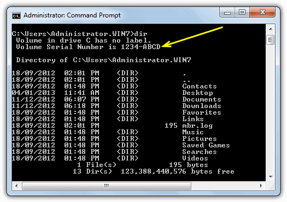
Task: Click the 'dir' command text
Action: tap(140, 34)
